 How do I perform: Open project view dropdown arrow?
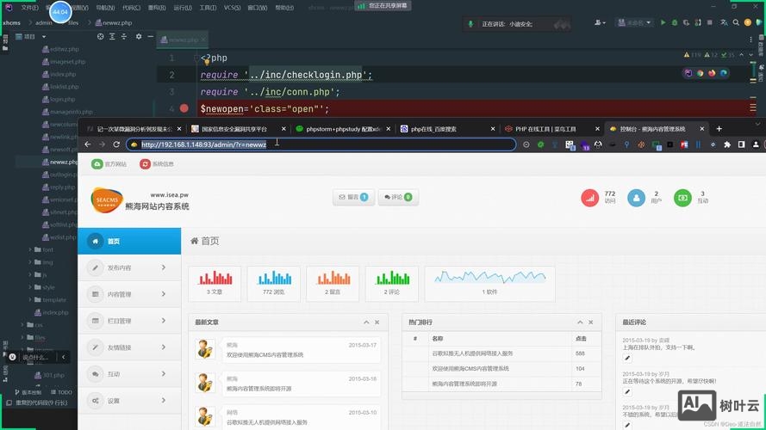click(44, 37)
